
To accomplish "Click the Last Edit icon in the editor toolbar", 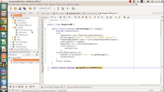I will pyautogui.click(x=60, y=17).
